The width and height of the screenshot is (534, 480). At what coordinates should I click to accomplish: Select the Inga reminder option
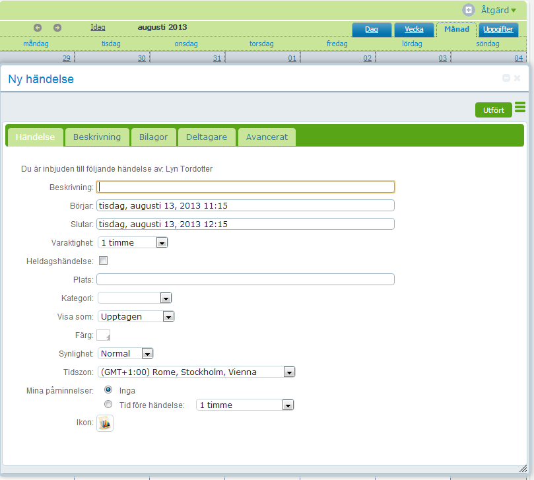coord(108,390)
